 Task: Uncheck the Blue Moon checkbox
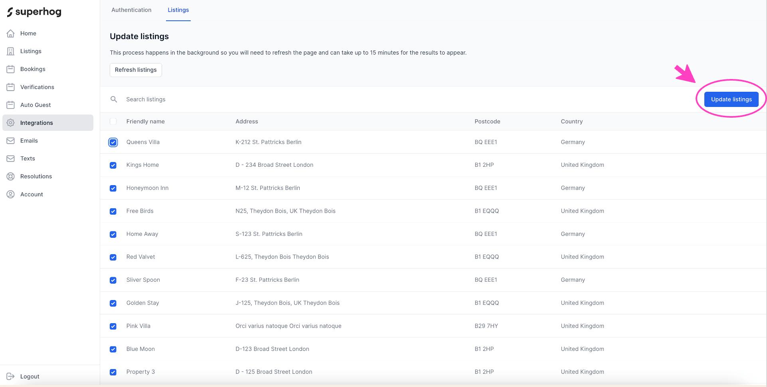pyautogui.click(x=113, y=349)
